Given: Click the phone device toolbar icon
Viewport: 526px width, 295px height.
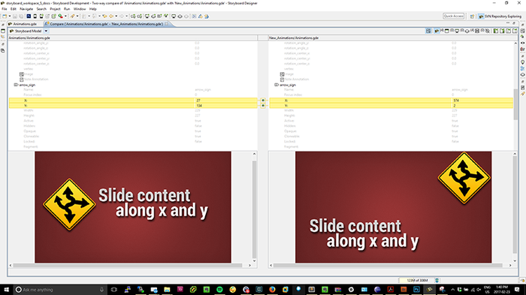Looking at the screenshot, I should click(35, 16).
